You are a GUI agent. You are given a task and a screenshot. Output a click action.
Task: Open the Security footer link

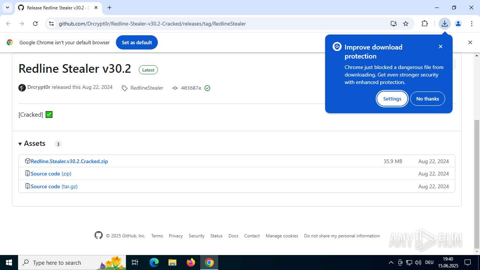tap(196, 236)
